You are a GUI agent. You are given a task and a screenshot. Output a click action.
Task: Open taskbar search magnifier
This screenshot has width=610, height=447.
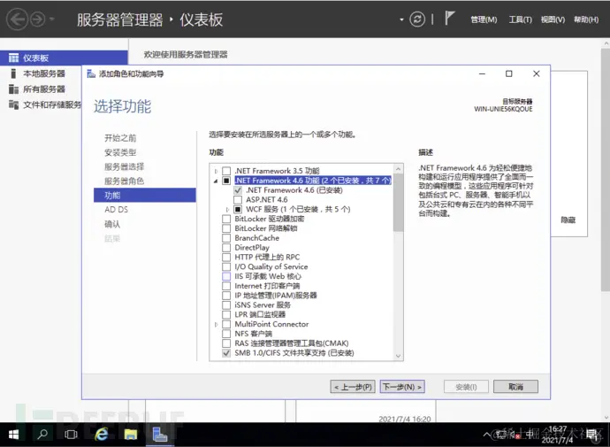pos(42,434)
